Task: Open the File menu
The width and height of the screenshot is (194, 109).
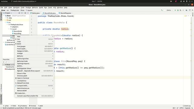Action: (x=2, y=8)
